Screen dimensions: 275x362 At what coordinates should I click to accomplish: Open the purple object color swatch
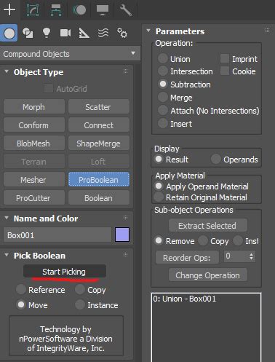pos(122,235)
